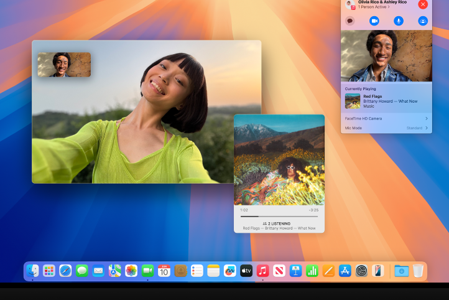Click the screen share button in FaceTime panel
The height and width of the screenshot is (300, 449).
pos(423,21)
